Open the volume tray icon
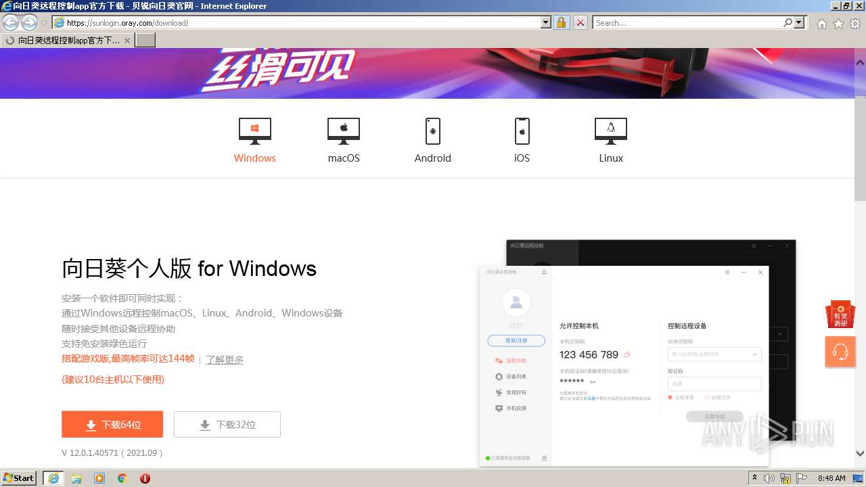 pyautogui.click(x=769, y=478)
